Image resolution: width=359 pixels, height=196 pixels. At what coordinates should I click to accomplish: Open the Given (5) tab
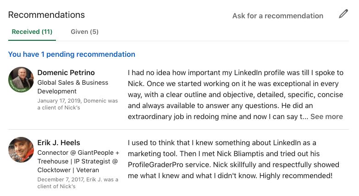(84, 32)
